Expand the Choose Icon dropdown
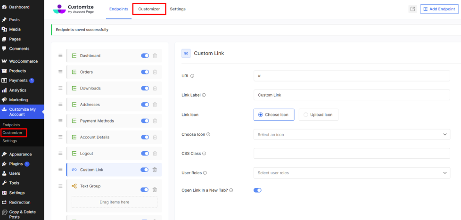Image resolution: width=461 pixels, height=220 pixels. 351,134
